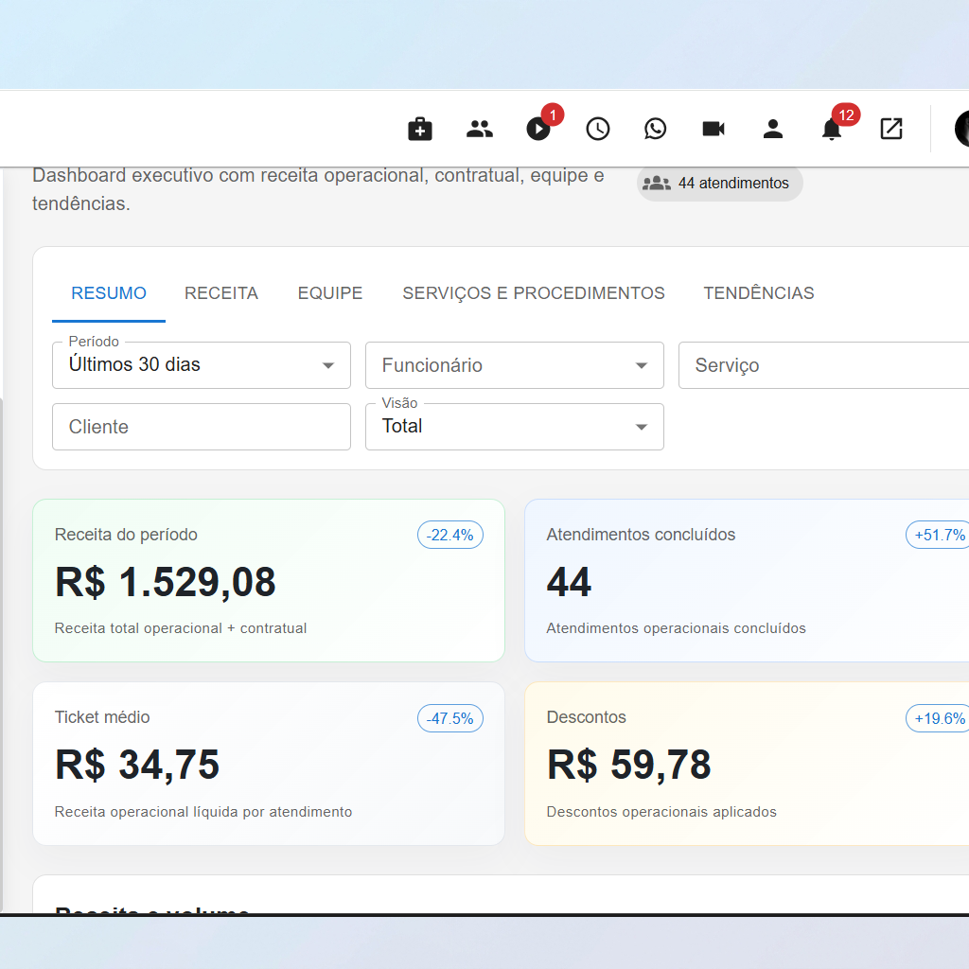Click the open-in-new-window icon
The width and height of the screenshot is (969, 969).
click(891, 129)
